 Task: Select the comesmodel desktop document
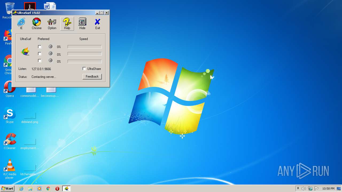(30, 92)
